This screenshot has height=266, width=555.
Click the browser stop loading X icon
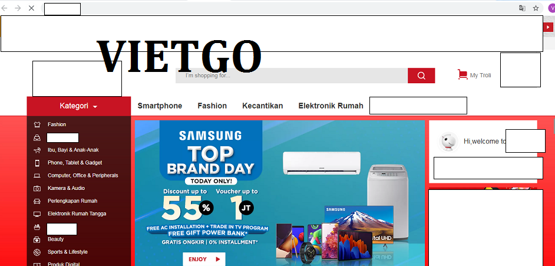31,8
